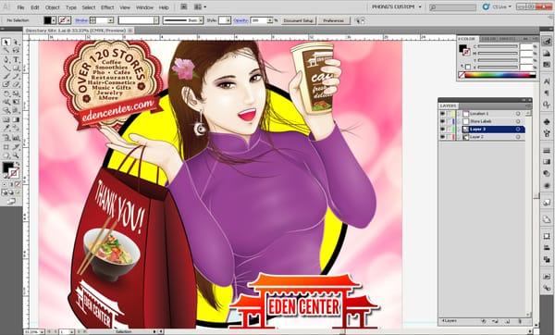Image resolution: width=555 pixels, height=335 pixels.
Task: Open the Arrange Documents dropdown
Action: pyautogui.click(x=200, y=6)
